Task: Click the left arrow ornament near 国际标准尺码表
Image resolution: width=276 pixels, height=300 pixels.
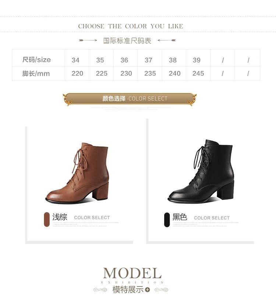Action: pos(88,40)
